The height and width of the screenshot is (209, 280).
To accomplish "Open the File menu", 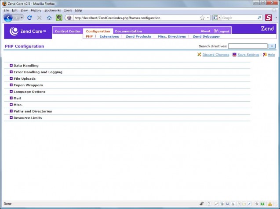I will (x=6, y=11).
